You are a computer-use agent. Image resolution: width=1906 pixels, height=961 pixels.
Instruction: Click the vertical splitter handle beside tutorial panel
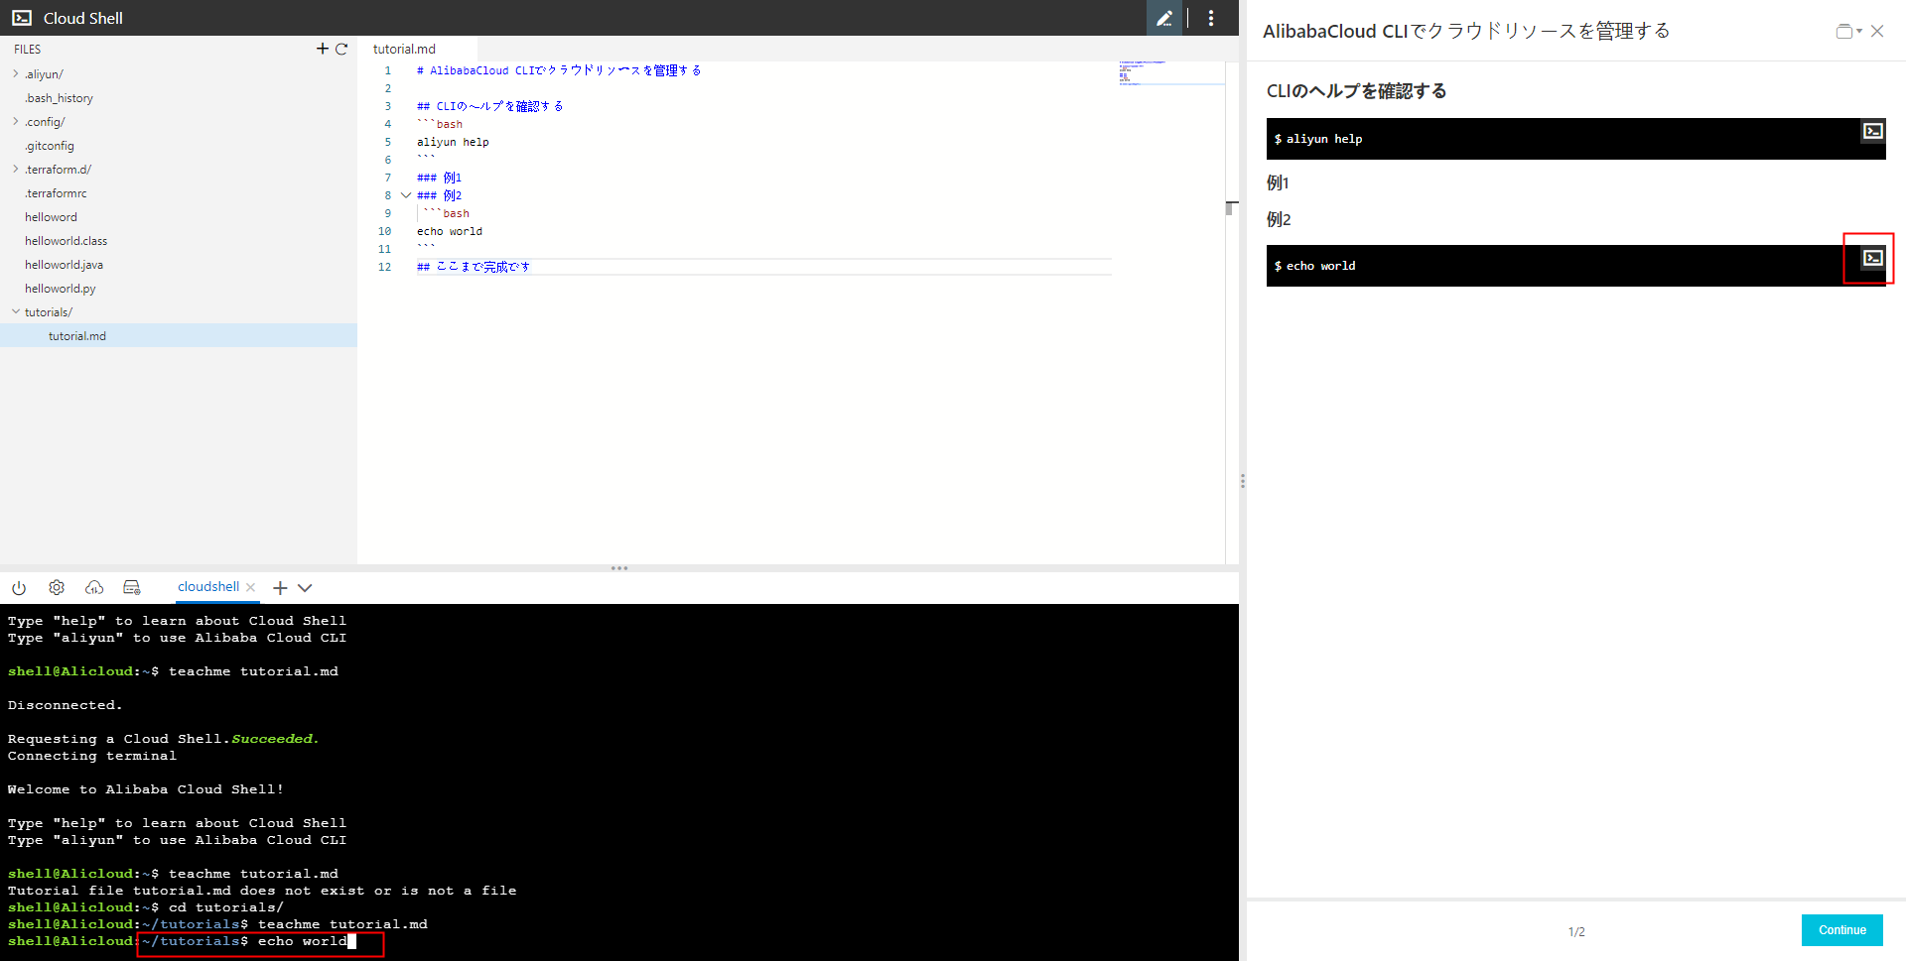pos(1242,481)
